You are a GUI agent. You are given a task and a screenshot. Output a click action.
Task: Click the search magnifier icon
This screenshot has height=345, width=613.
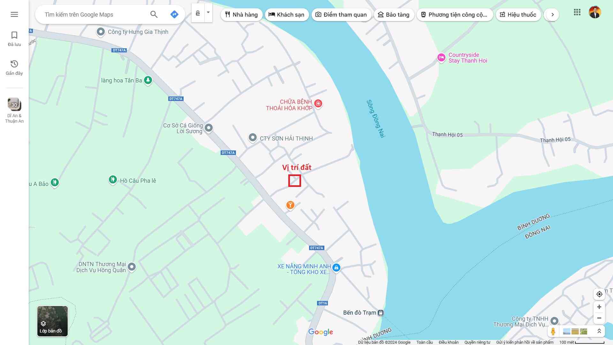click(154, 14)
